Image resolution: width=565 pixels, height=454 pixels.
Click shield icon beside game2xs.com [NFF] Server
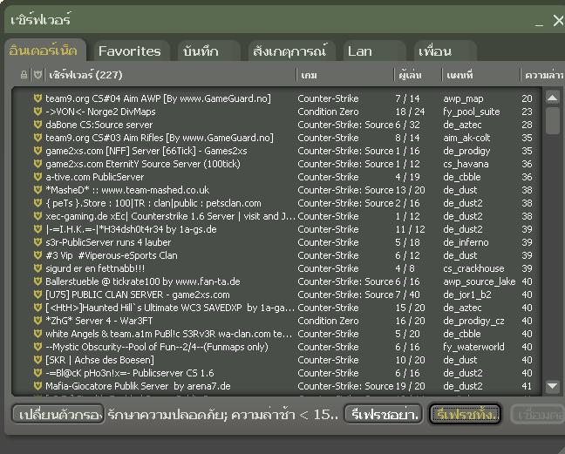(x=37, y=151)
